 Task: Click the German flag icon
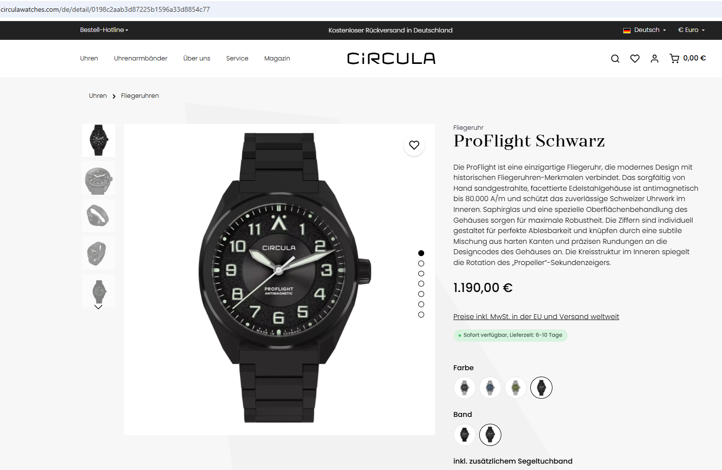pos(627,30)
